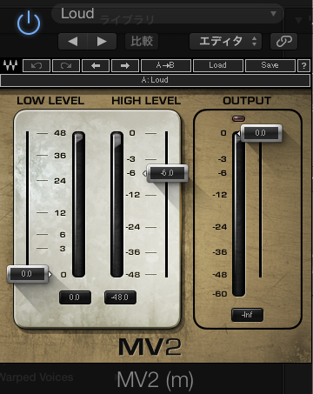Open the help question mark button
This screenshot has height=394, width=313.
click(303, 65)
